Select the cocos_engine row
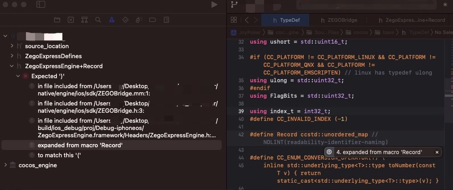The image size is (453, 190). (112, 165)
